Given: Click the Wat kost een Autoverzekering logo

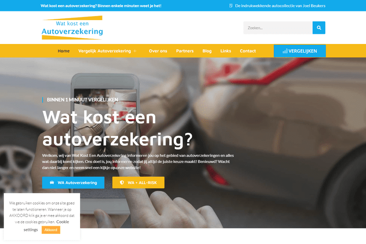Looking at the screenshot, I should 72,27.
